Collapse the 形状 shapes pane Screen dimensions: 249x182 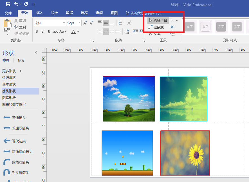pos(36,52)
